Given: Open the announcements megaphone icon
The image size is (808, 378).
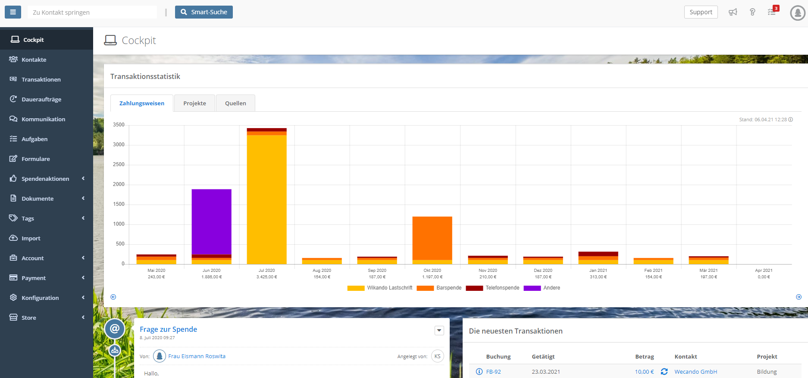Looking at the screenshot, I should click(x=733, y=12).
